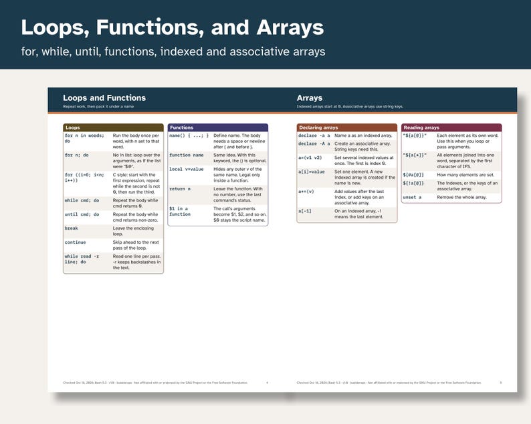Screen dimensions: 531x424
Task: Click description 'Read one line per pass.'
Action: 137,262
